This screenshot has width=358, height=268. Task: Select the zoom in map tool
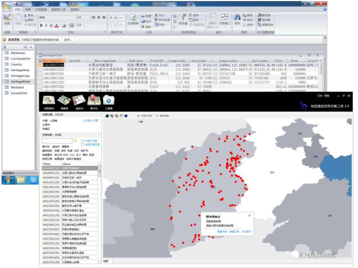pyautogui.click(x=112, y=116)
